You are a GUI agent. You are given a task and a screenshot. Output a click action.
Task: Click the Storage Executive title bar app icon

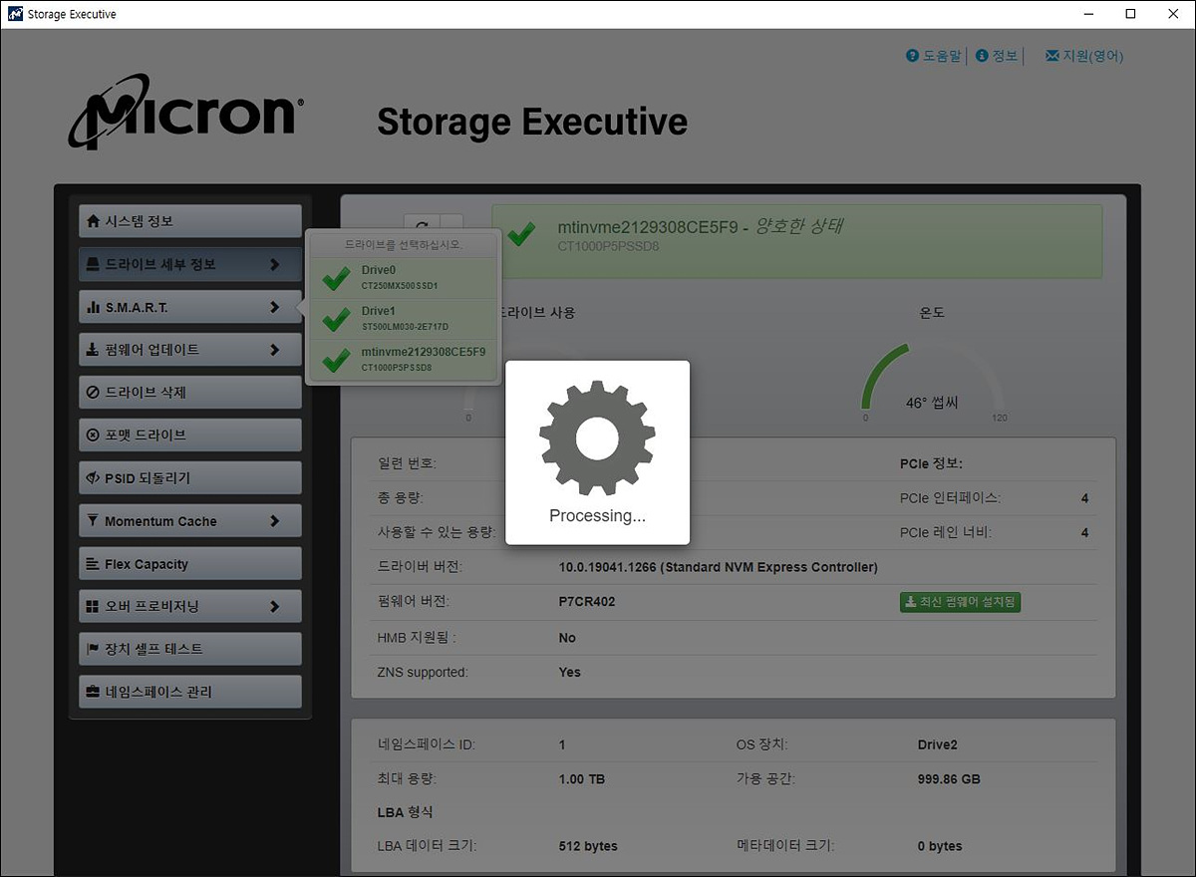coord(15,14)
